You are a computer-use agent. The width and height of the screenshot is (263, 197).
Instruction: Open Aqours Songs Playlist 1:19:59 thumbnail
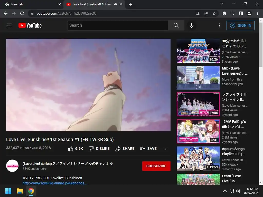pyautogui.click(x=198, y=159)
